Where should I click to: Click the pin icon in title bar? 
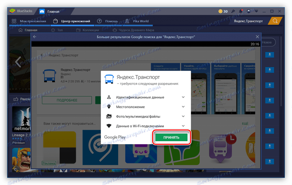pyautogui.click(x=233, y=11)
